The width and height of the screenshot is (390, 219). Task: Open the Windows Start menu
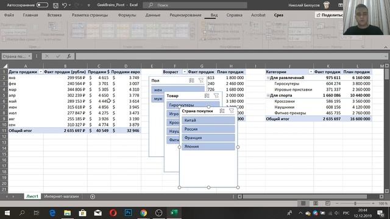click(x=7, y=213)
